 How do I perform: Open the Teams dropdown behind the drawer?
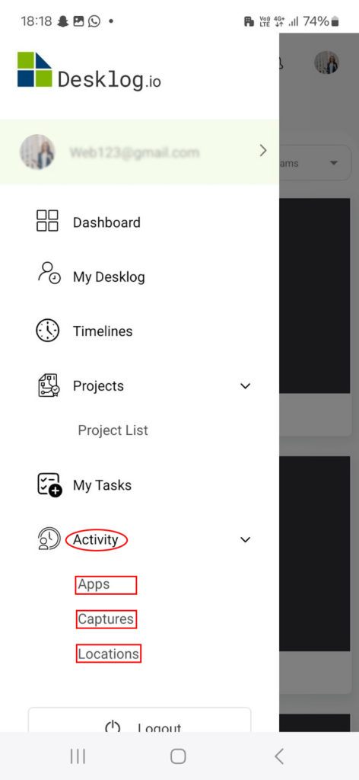[x=316, y=163]
